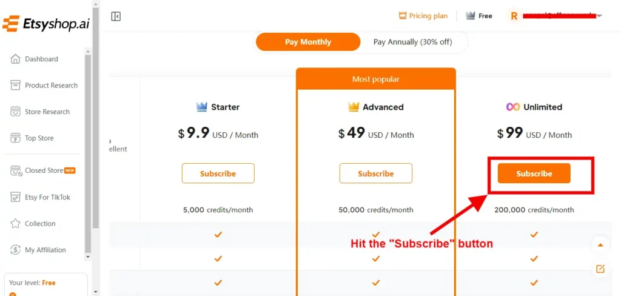Click the scroll-to-top arrow button

[x=600, y=245]
